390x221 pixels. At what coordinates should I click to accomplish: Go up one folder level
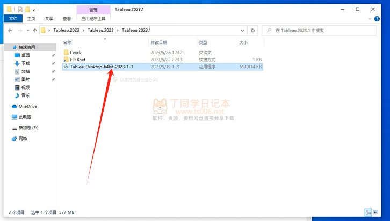35,31
